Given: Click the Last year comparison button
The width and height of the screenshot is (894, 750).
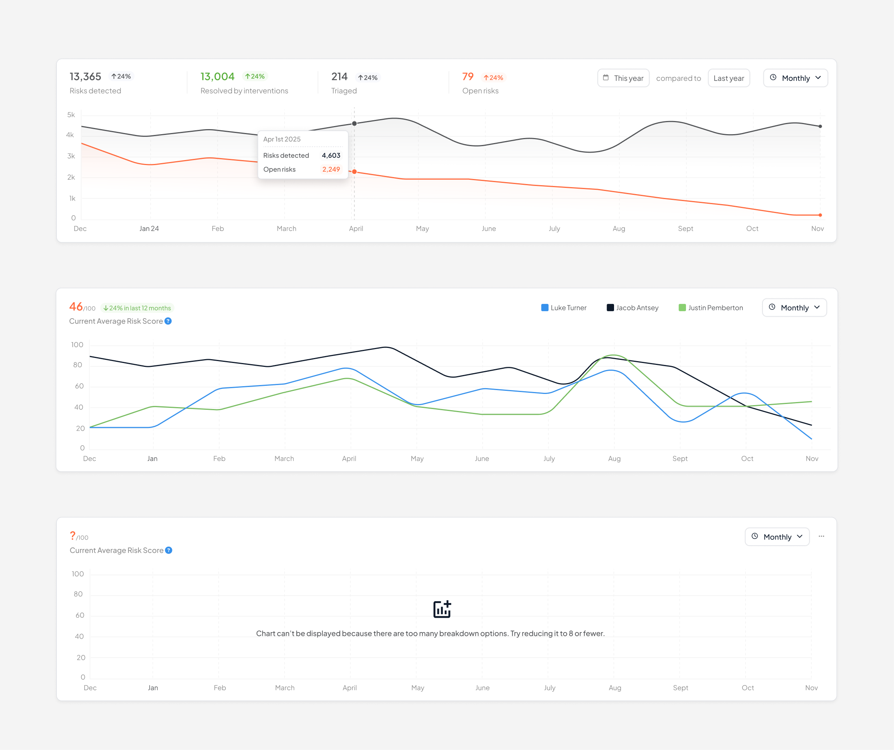Looking at the screenshot, I should click(729, 78).
